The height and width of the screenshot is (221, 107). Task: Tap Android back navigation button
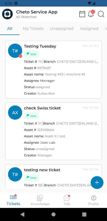(23, 214)
